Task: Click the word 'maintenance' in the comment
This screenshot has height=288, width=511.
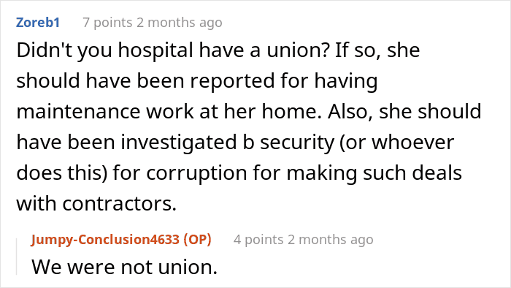Action: click(79, 112)
